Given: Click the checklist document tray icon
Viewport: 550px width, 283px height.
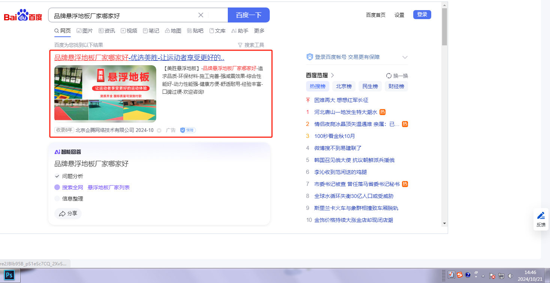Looking at the screenshot, I should (451, 275).
